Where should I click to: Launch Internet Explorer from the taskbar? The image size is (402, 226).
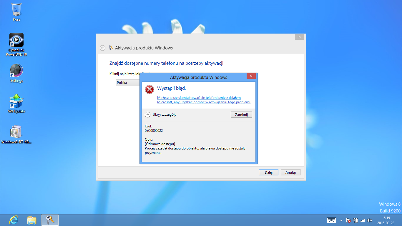(x=14, y=220)
